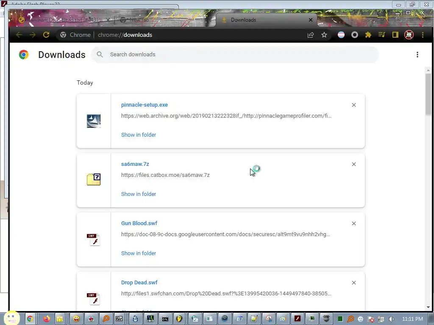This screenshot has width=434, height=325.
Task: Switch to the Drop Dead.swf tab
Action: pyautogui.click(x=64, y=20)
